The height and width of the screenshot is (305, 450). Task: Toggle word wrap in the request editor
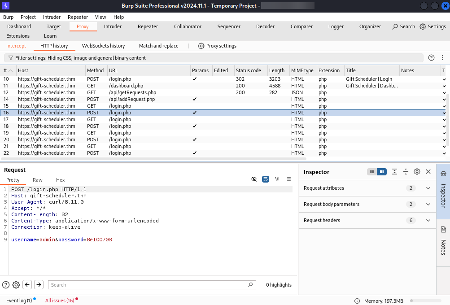click(266, 179)
